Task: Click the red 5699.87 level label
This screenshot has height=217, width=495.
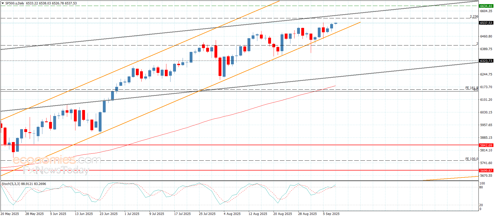Action: click(x=486, y=171)
